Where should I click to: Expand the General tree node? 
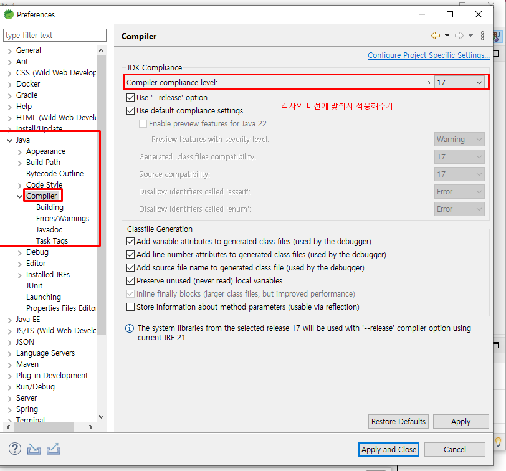[x=10, y=51]
